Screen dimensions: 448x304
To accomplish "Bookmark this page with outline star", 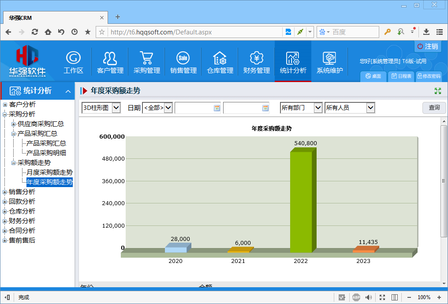I will tap(102, 32).
